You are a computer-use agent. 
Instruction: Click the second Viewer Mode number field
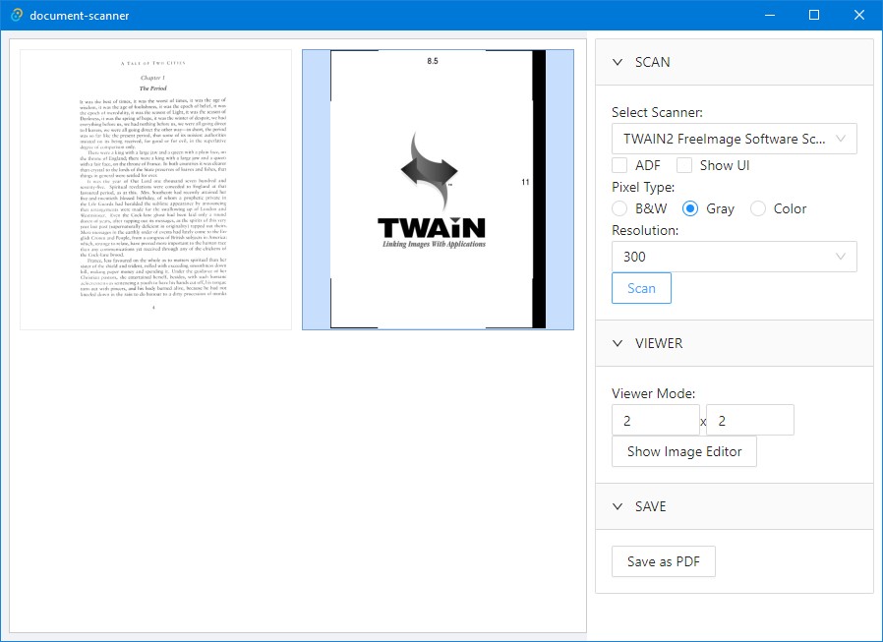(750, 419)
